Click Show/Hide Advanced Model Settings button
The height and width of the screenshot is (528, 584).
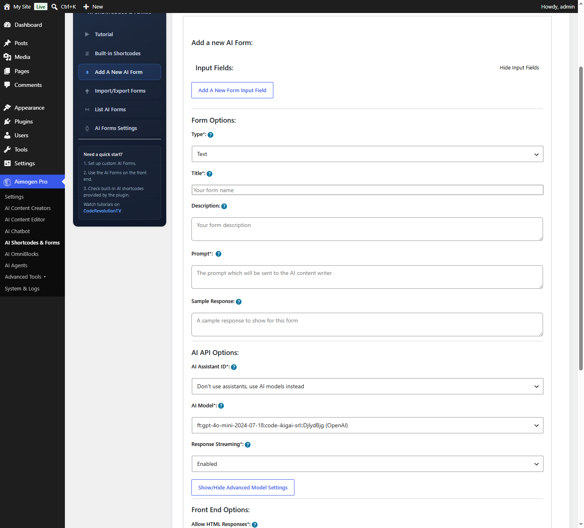(243, 487)
